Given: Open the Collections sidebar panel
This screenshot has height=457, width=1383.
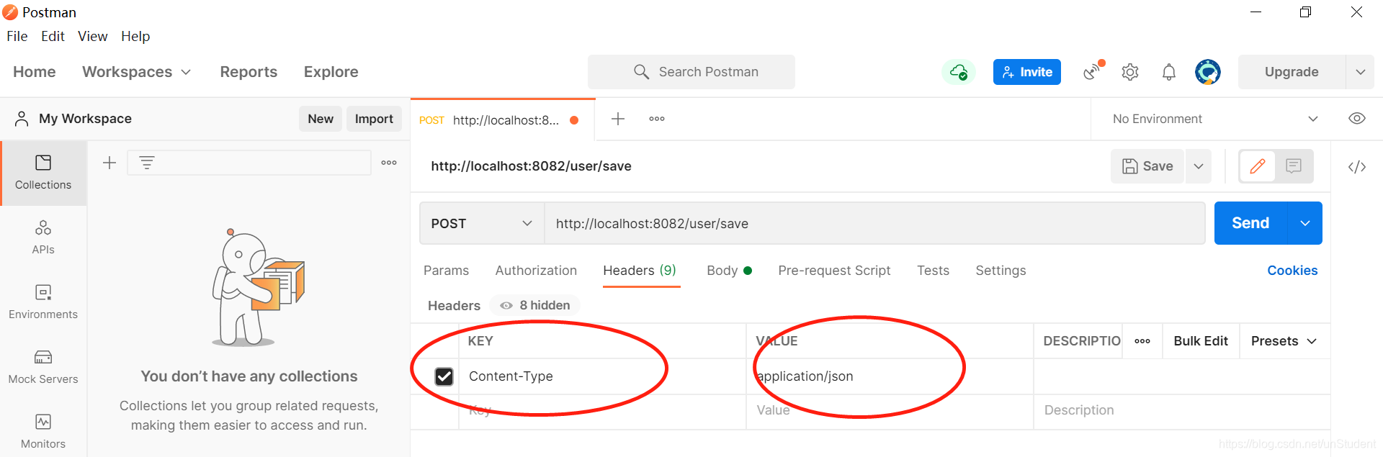Looking at the screenshot, I should [x=43, y=173].
